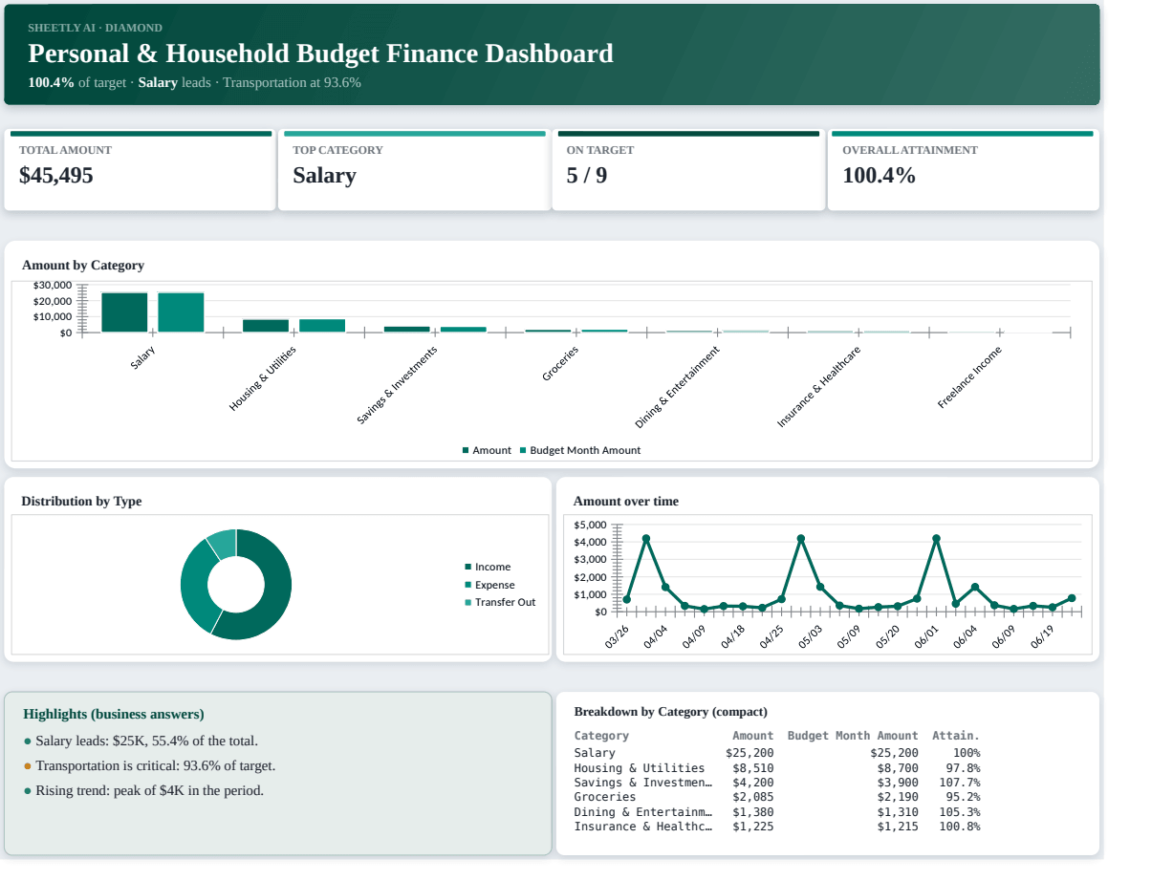
Task: Select the Freelance Income axis label
Action: pyautogui.click(x=969, y=377)
